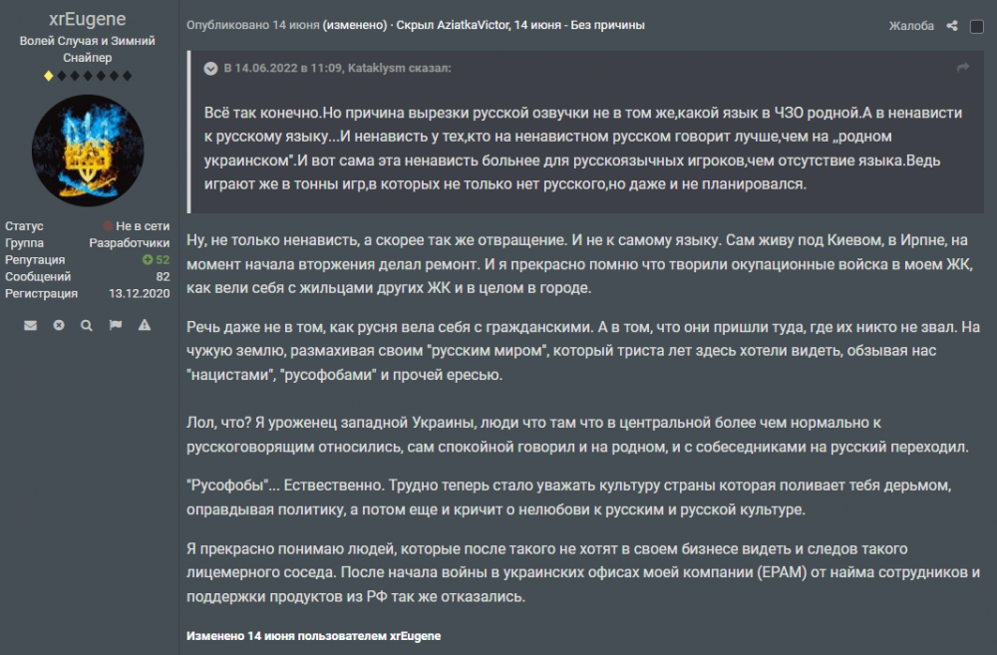Click the Жалоба report link
The height and width of the screenshot is (655, 997).
(x=911, y=26)
